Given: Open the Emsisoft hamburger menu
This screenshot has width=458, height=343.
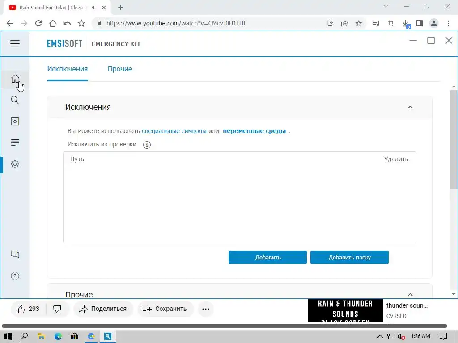Looking at the screenshot, I should (x=15, y=43).
